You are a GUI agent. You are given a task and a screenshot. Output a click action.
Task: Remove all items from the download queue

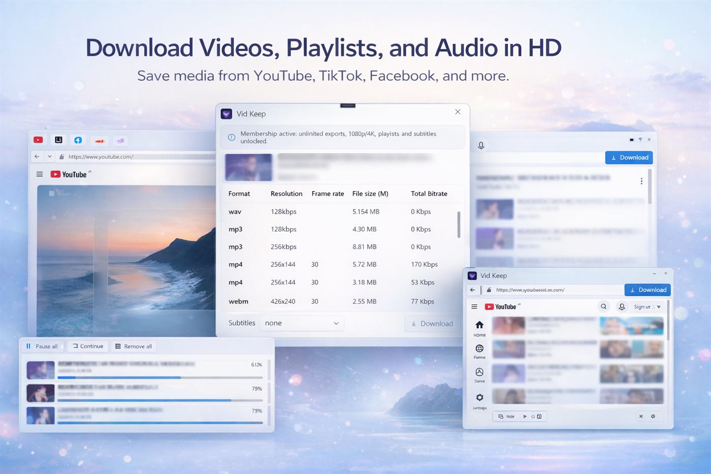click(134, 346)
